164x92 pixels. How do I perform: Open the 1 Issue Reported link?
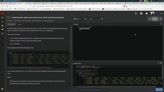coord(48,21)
